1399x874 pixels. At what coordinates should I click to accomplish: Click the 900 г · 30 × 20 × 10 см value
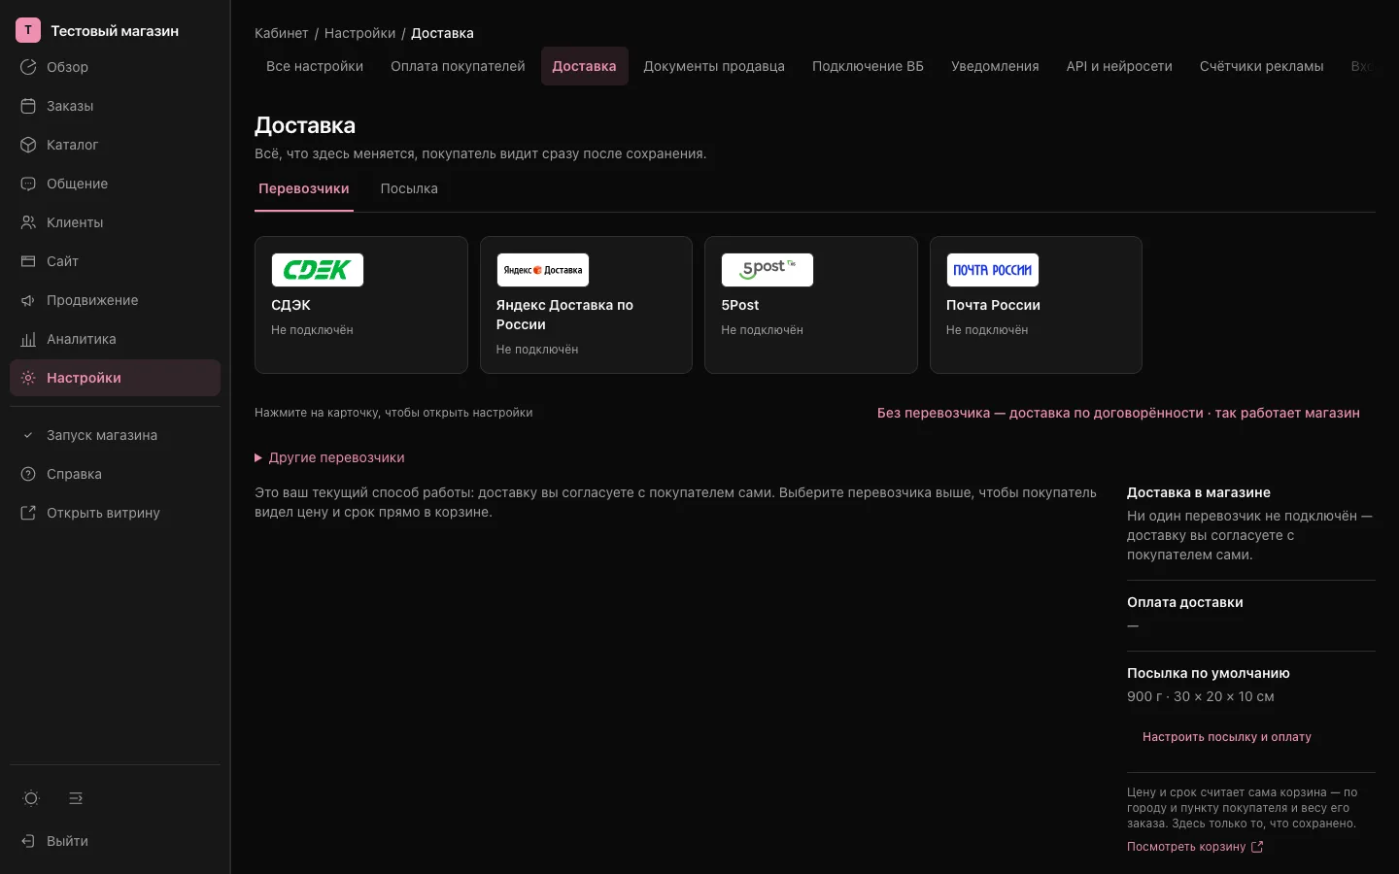(1201, 696)
